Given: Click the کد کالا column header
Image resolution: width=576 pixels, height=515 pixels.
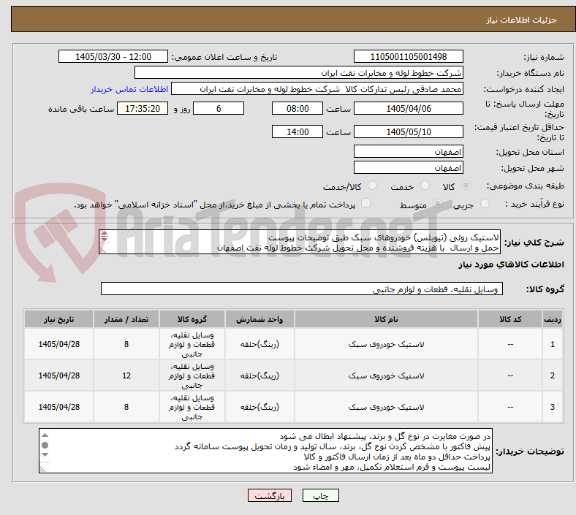Looking at the screenshot, I should point(510,319).
